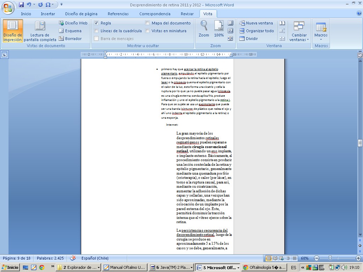
Task: Click the Save icon in quick access toolbar
Action: tap(21, 5)
